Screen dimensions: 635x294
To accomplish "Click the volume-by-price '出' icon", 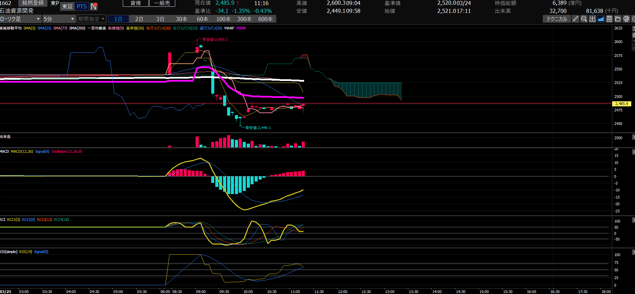I will pyautogui.click(x=592, y=19).
